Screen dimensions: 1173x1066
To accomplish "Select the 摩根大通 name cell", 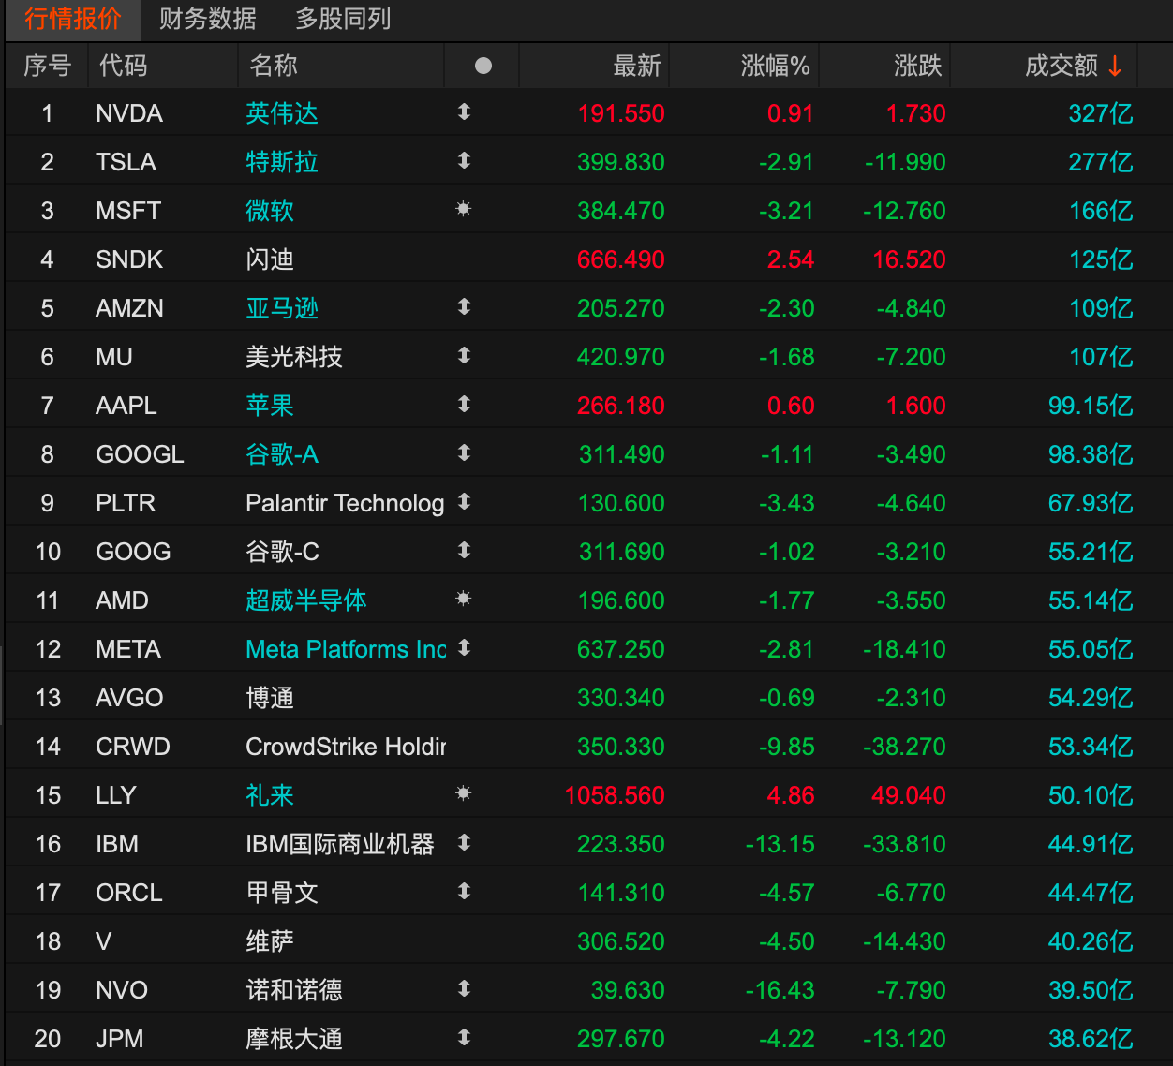I will [x=294, y=1039].
